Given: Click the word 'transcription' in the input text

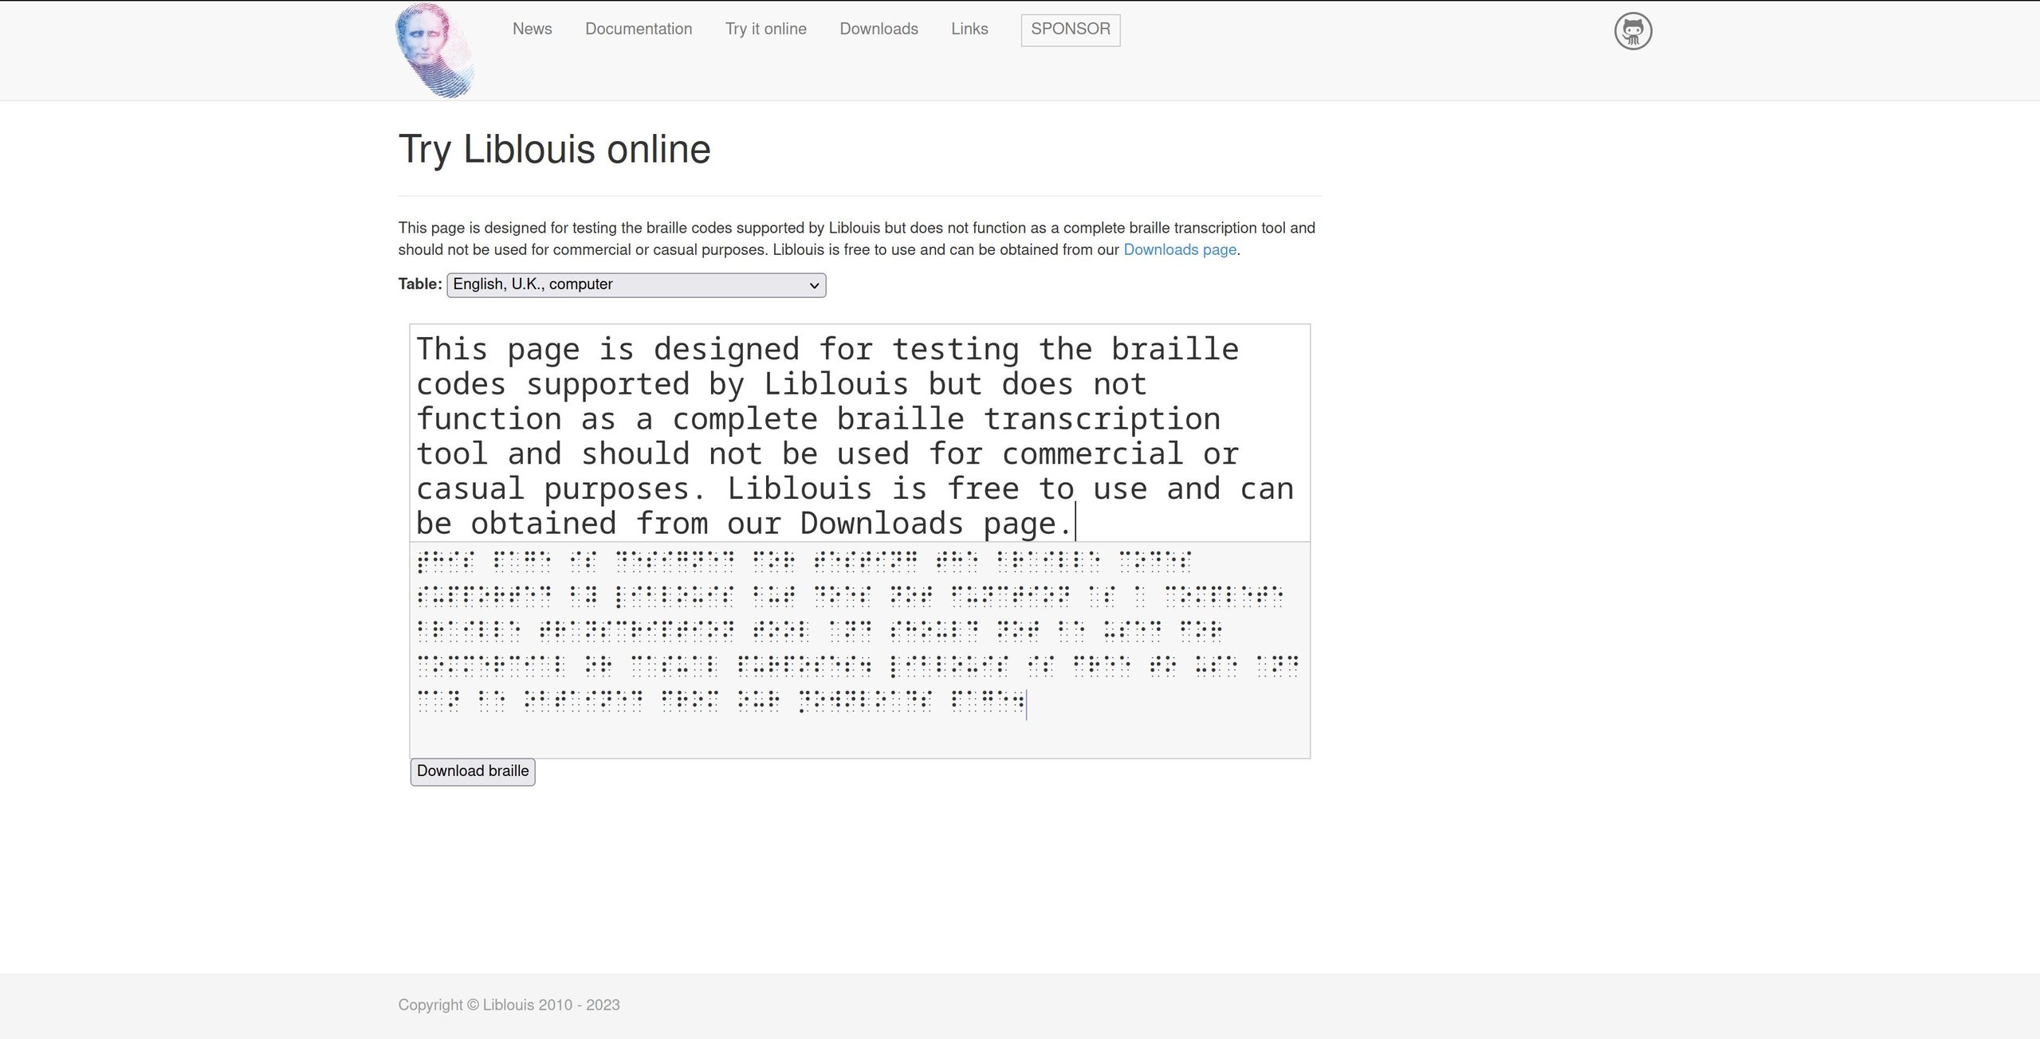Looking at the screenshot, I should pos(1101,420).
